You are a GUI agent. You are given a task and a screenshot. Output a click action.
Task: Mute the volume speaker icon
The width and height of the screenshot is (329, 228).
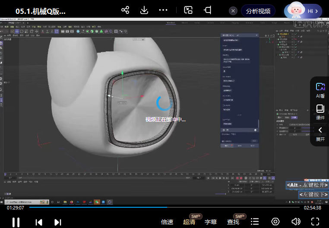[x=296, y=222]
